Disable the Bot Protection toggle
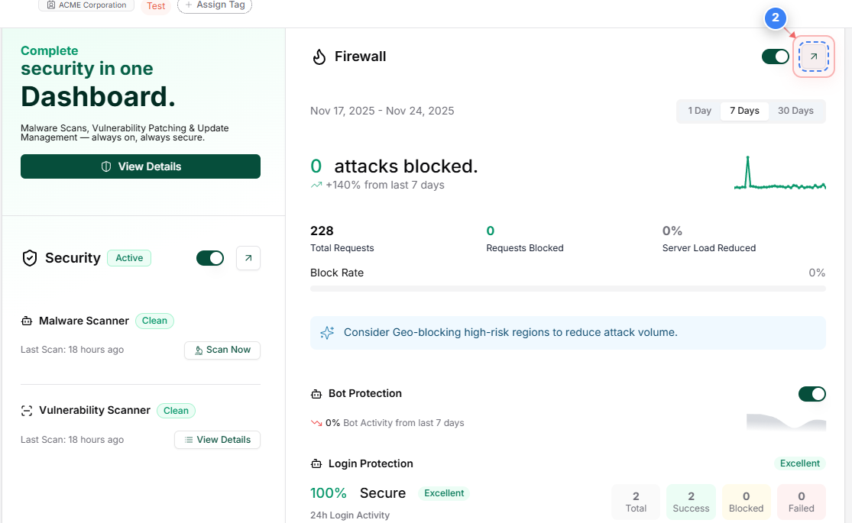 812,394
